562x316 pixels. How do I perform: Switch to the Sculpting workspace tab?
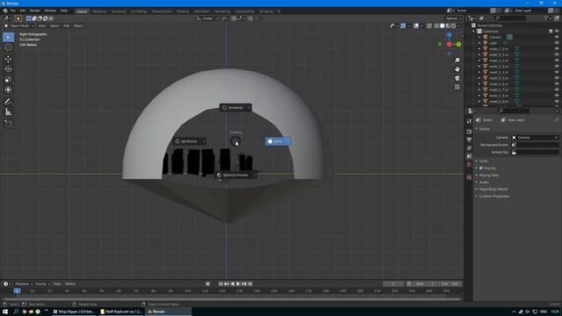pyautogui.click(x=119, y=11)
